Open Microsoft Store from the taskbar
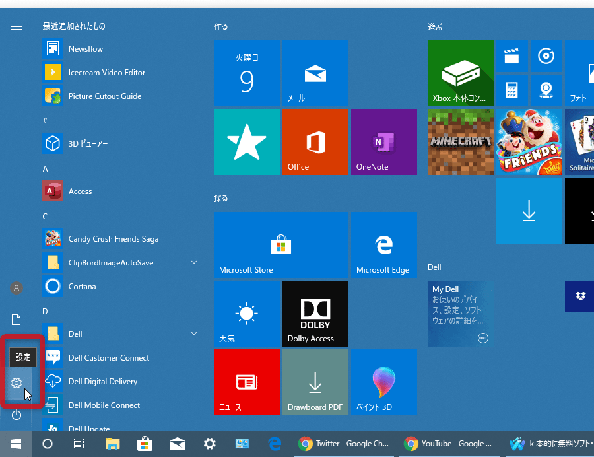The height and width of the screenshot is (457, 594). (x=145, y=444)
